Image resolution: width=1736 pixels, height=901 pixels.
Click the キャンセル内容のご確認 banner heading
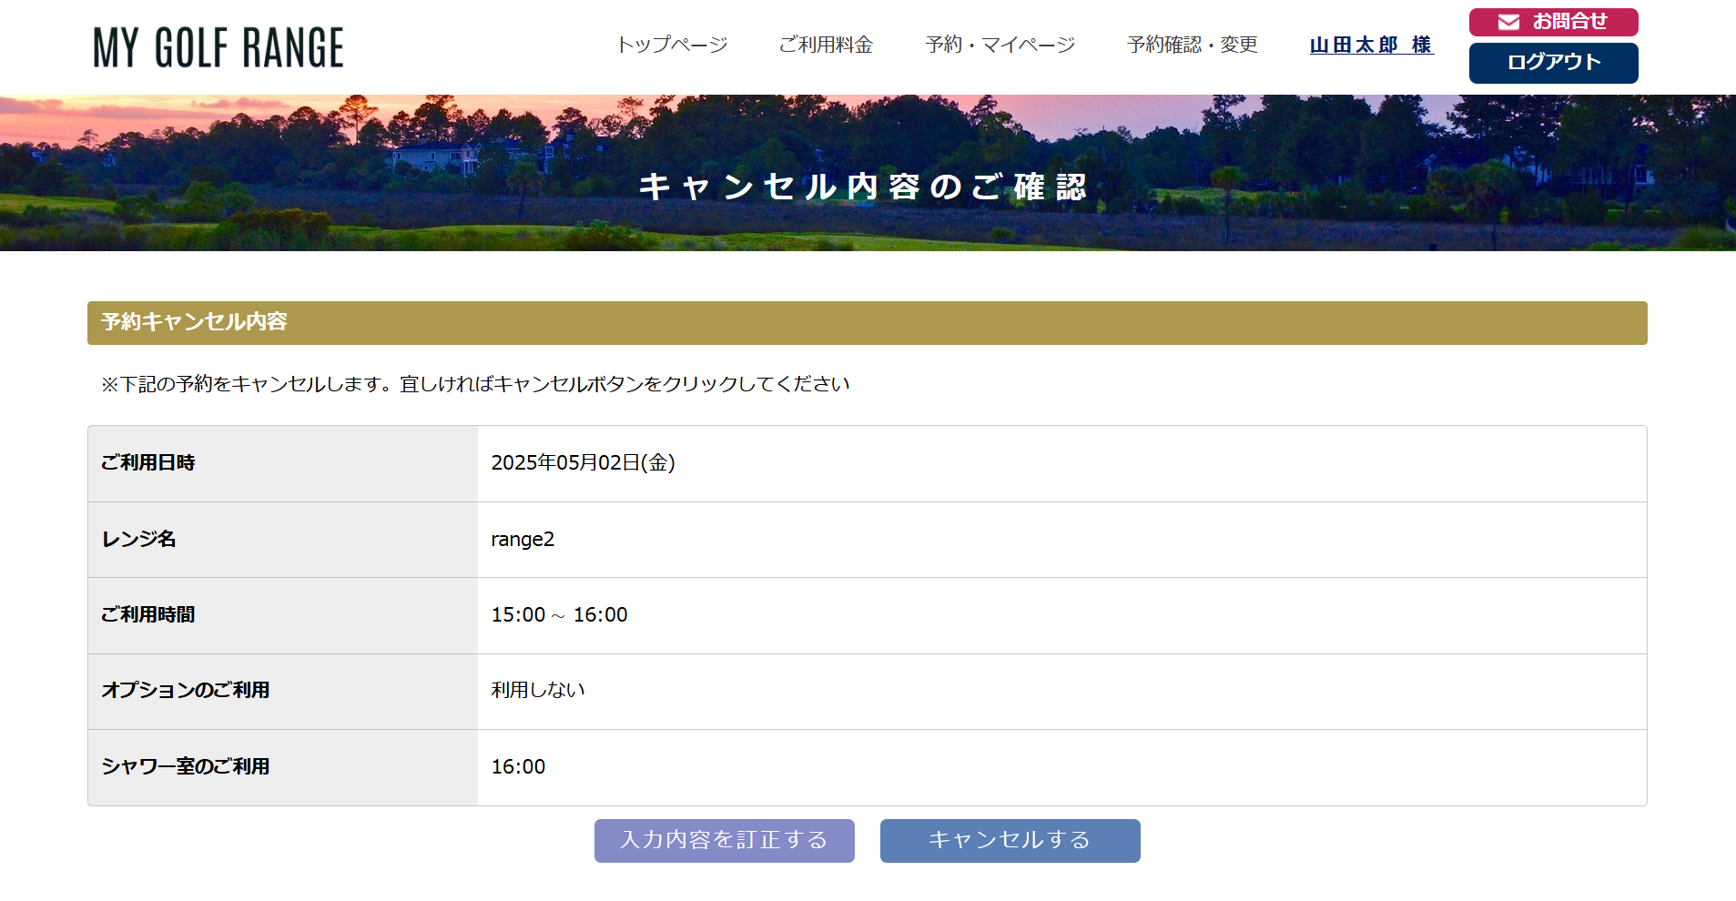tap(863, 187)
